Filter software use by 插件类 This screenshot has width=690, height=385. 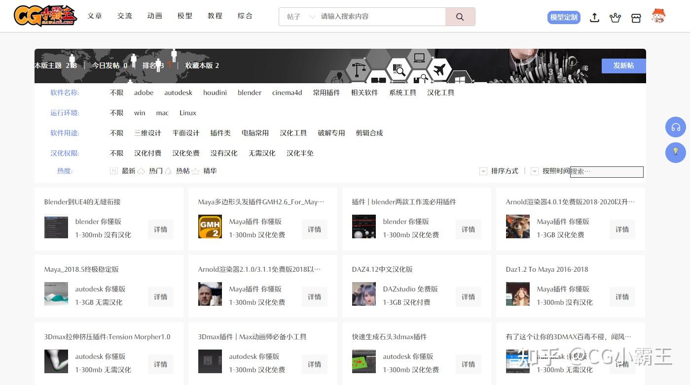220,133
